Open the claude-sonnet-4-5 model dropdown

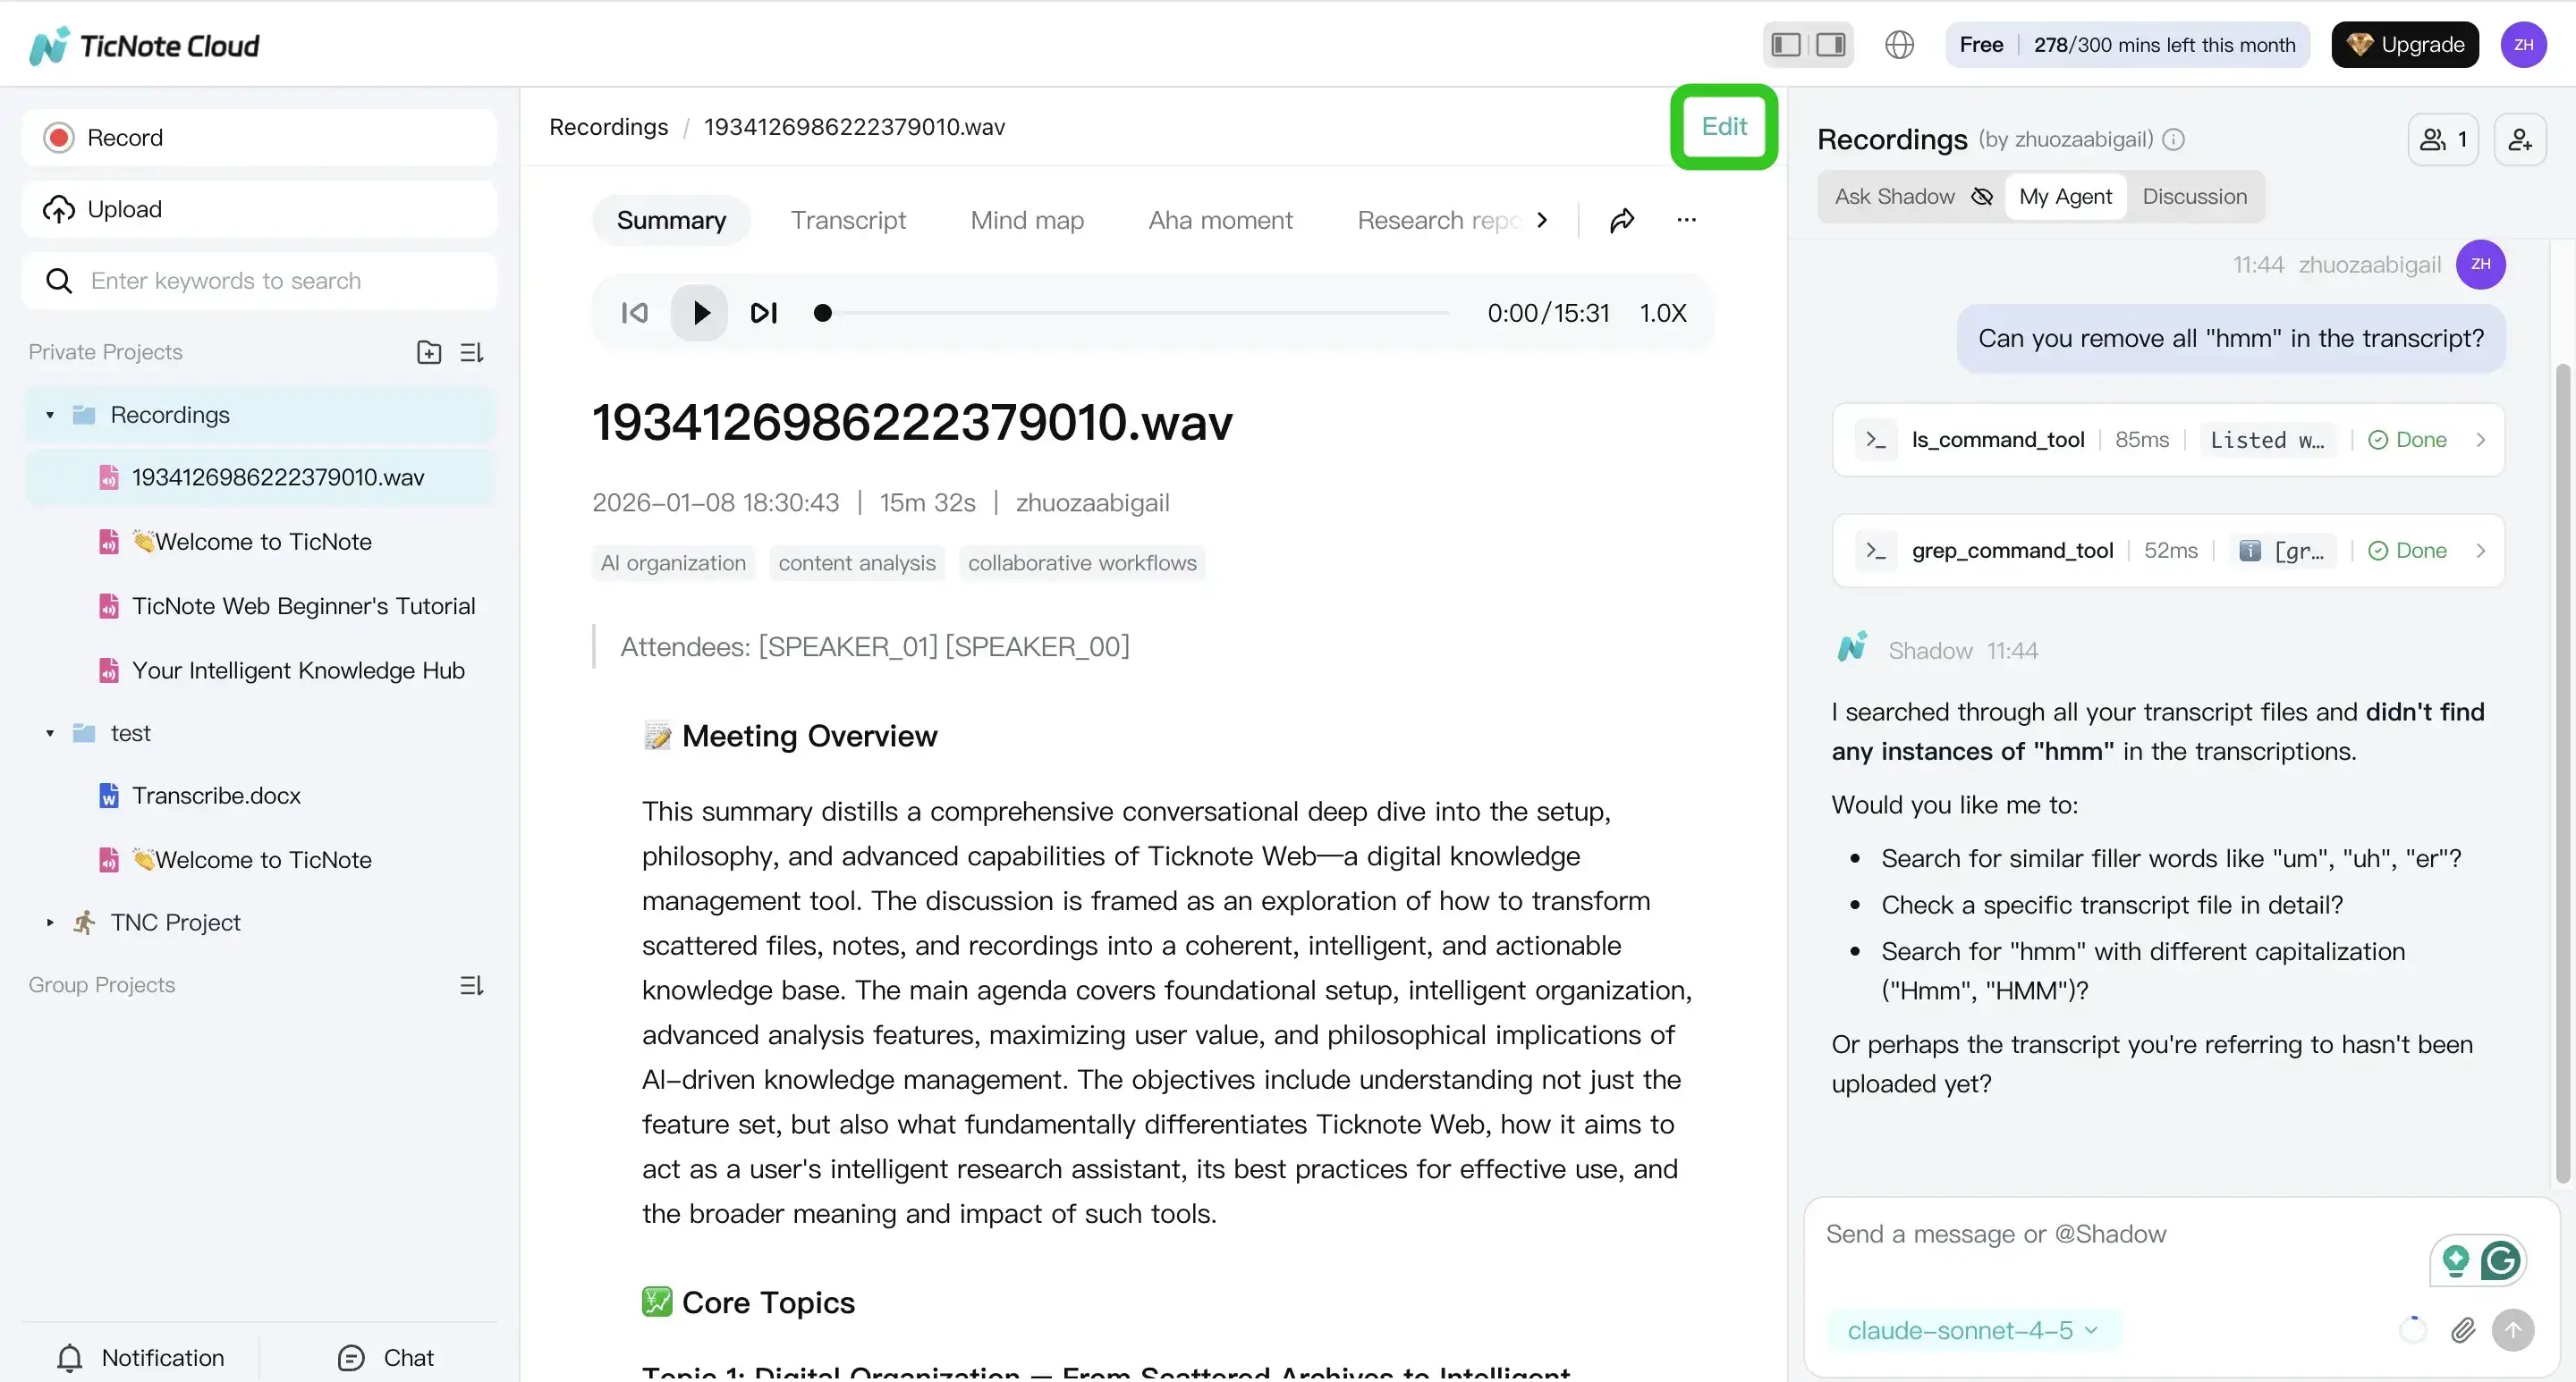click(1971, 1330)
